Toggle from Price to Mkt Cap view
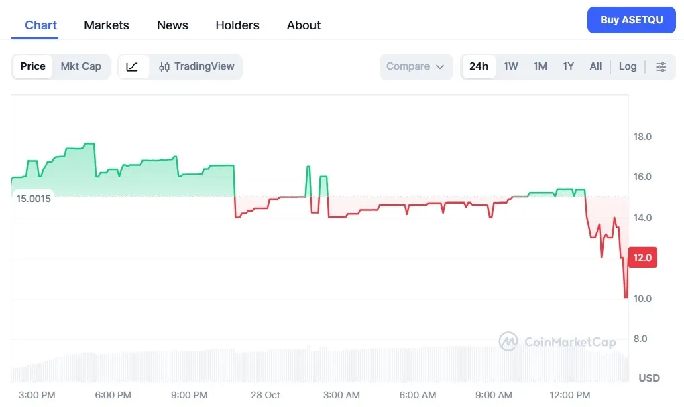Viewport: 684px width, 407px height. pos(80,66)
